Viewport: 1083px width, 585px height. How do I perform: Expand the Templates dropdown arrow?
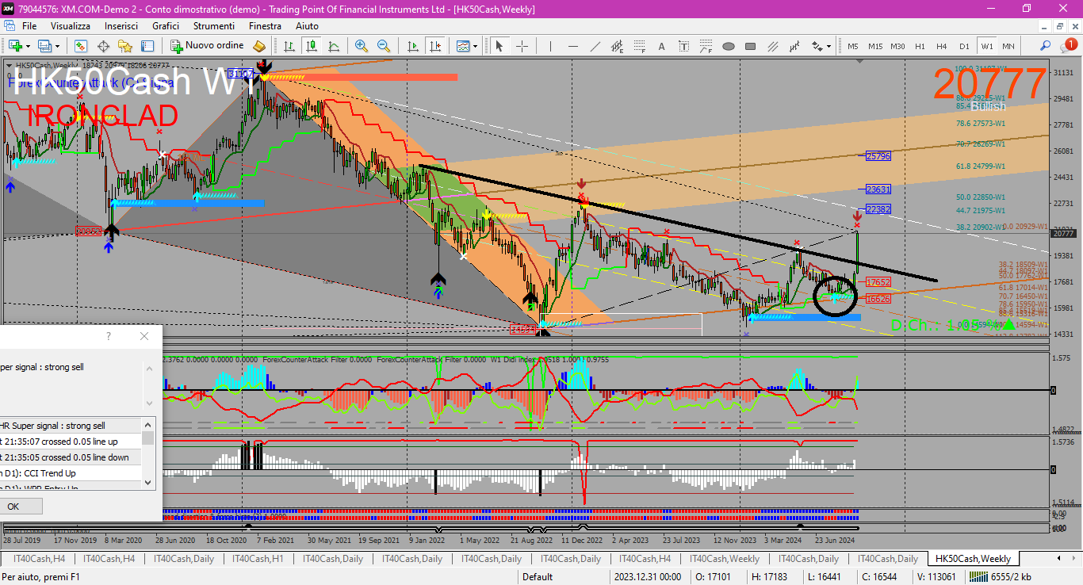[x=476, y=46]
